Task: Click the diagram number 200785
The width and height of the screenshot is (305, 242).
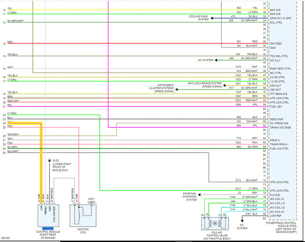Action: coord(5,238)
